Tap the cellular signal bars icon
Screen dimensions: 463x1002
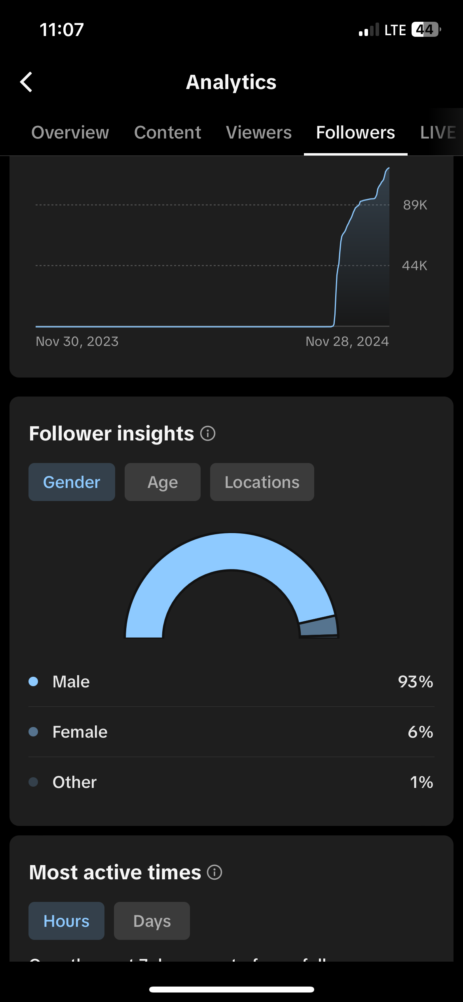click(369, 30)
